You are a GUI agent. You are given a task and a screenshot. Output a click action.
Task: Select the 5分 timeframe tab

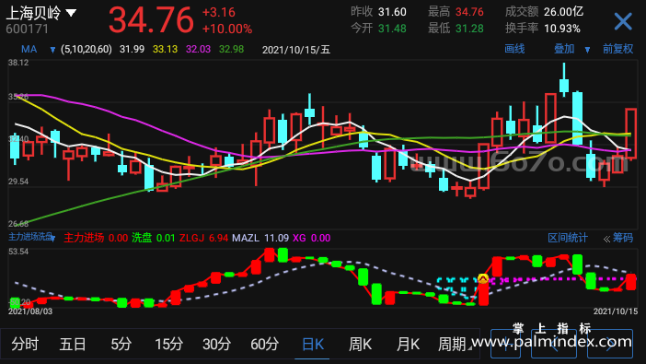(x=121, y=344)
